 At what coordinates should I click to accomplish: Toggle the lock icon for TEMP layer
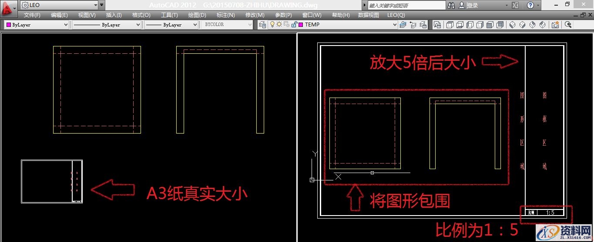pyautogui.click(x=293, y=25)
